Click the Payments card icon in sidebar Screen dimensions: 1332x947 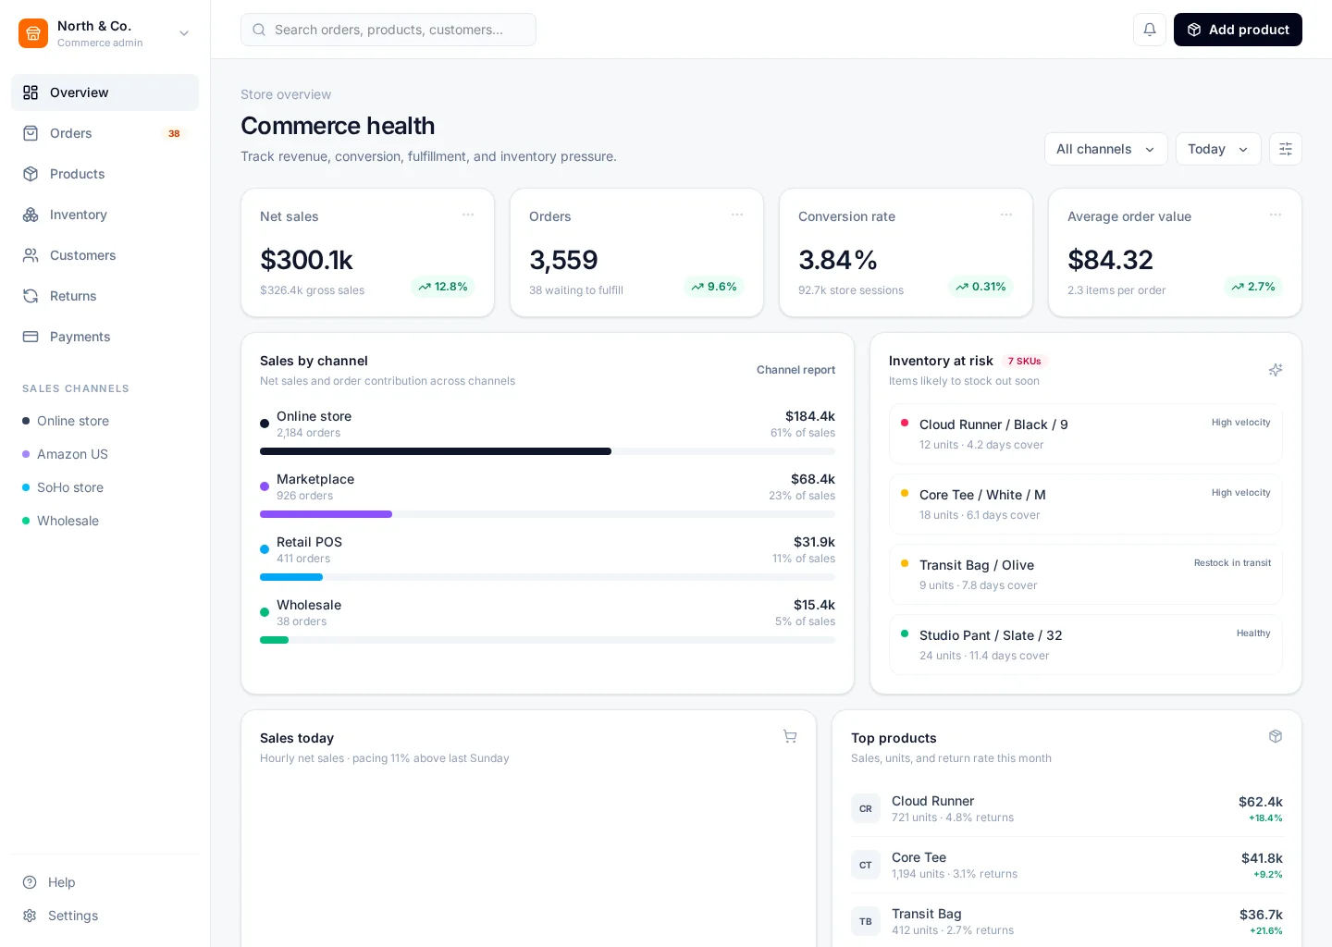tap(31, 337)
